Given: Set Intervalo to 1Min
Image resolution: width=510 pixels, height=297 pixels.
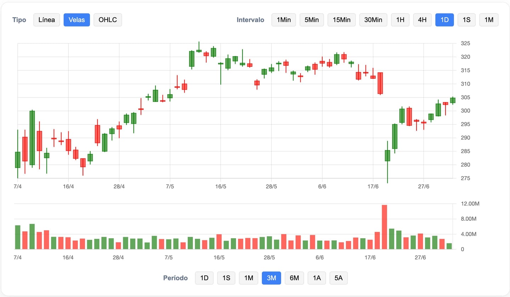Looking at the screenshot, I should pos(283,20).
